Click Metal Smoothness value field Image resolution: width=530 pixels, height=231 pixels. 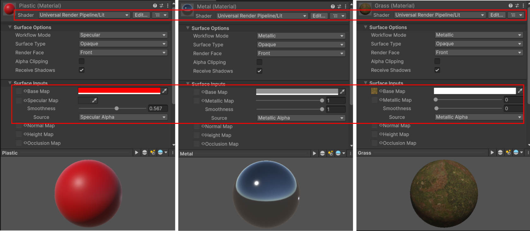336,109
